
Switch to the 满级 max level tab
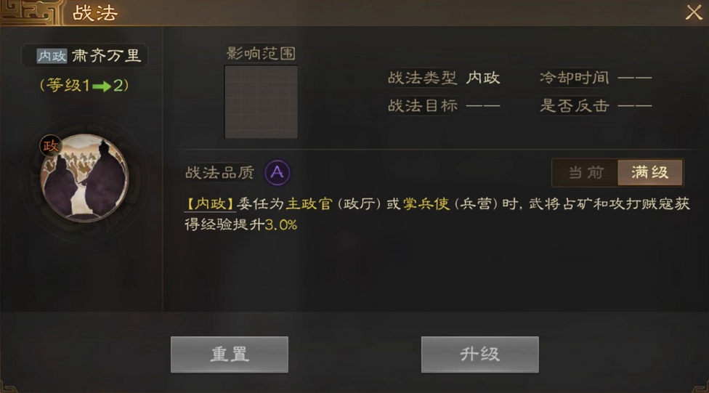[x=649, y=172]
